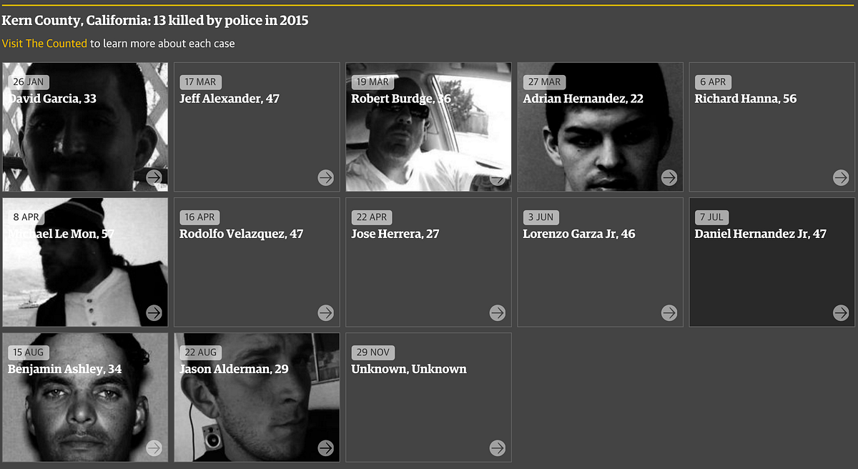Select Robert Burdge's name heading
This screenshot has width=858, height=469.
click(400, 99)
